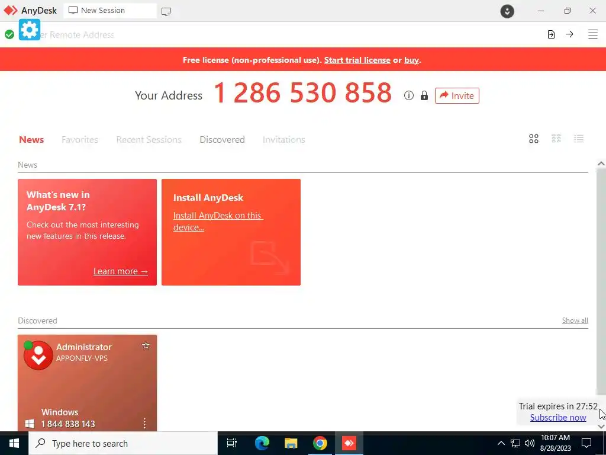Image resolution: width=606 pixels, height=455 pixels.
Task: Click the Install AnyDesk card
Action: point(231,232)
